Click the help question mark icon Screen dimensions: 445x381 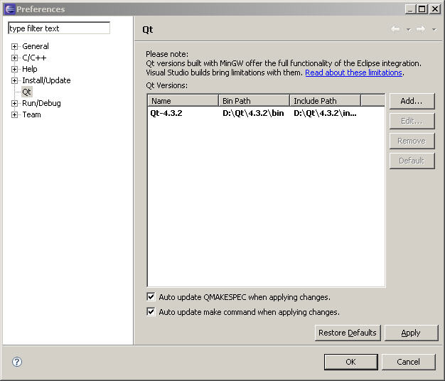tap(17, 362)
